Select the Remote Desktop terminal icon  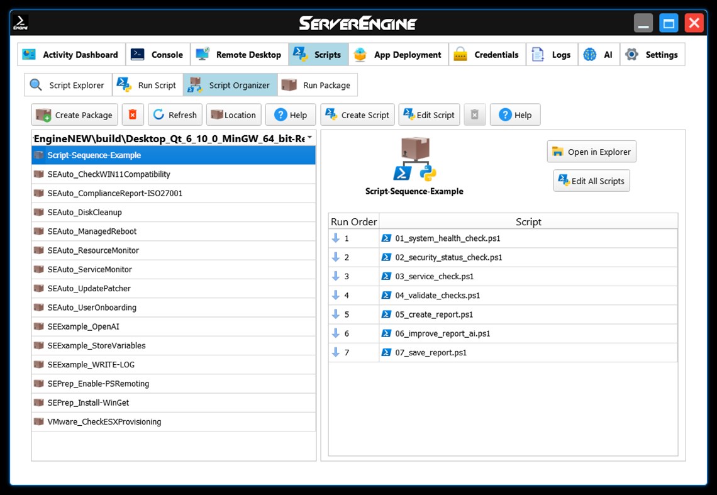tap(201, 54)
